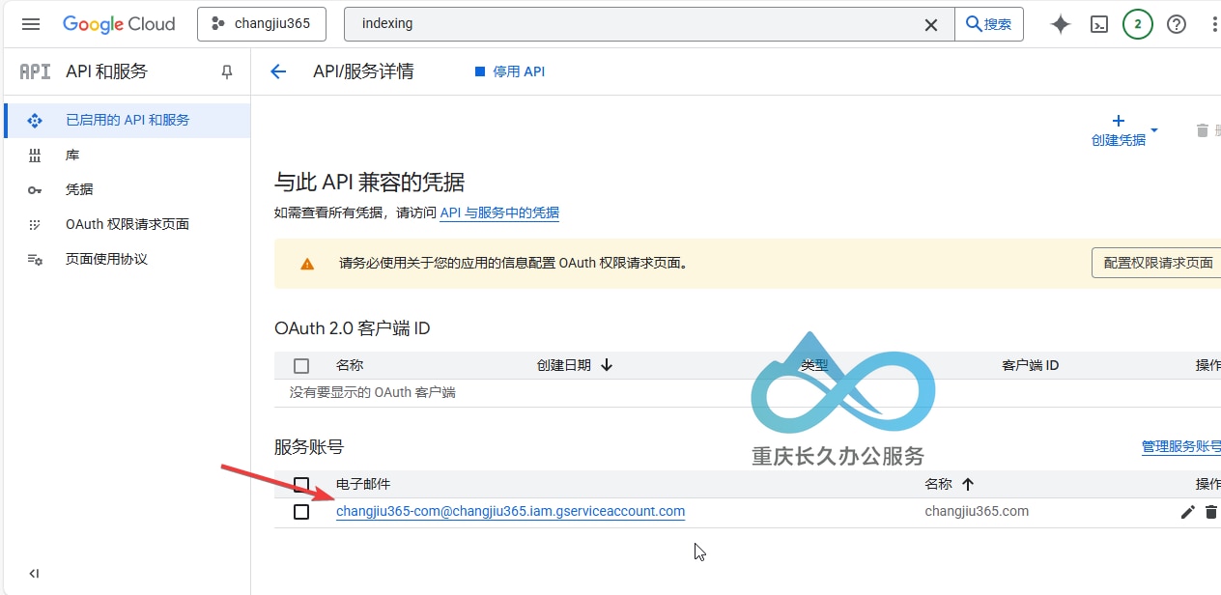The height and width of the screenshot is (595, 1221).
Task: Toggle select-all checkbox in OAuth table
Action: coord(301,366)
